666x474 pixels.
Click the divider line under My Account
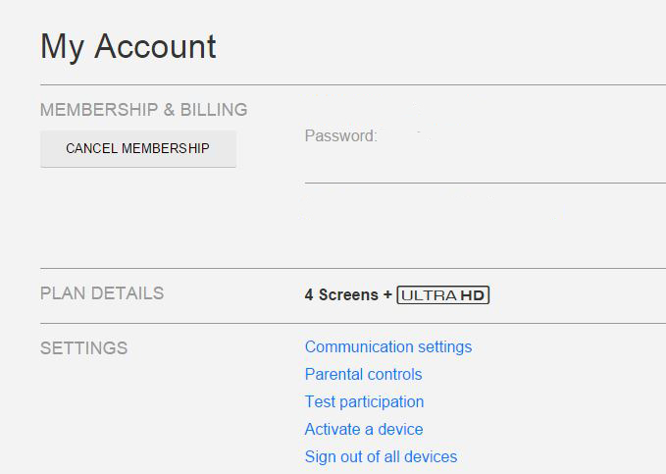point(353,85)
